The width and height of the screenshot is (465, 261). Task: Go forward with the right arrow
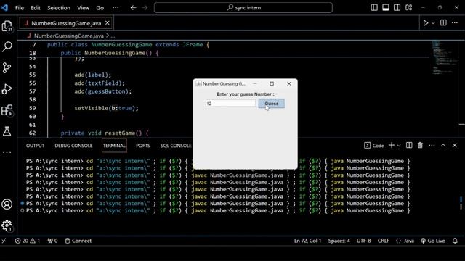(x=145, y=8)
